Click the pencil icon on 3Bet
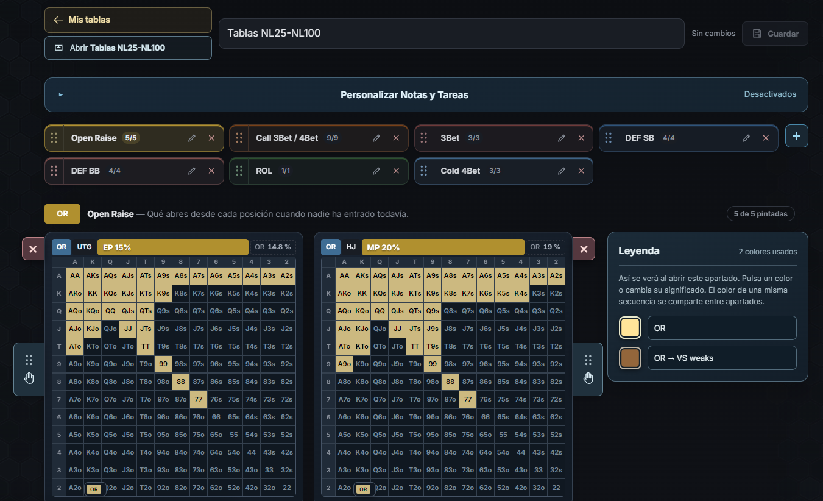823x501 pixels. 562,138
